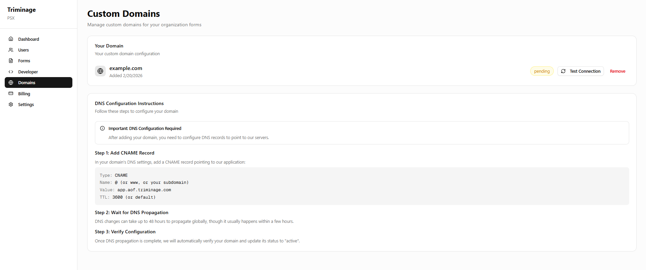Click the example.com domain name
646x270 pixels.
pyautogui.click(x=126, y=68)
